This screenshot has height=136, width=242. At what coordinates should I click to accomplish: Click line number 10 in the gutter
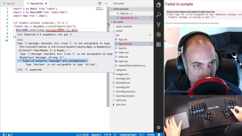[x=6, y=40]
